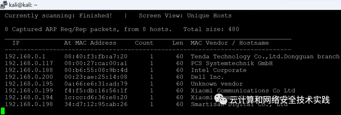Click MAC address 00:23:ae:25:14:08

96,77
